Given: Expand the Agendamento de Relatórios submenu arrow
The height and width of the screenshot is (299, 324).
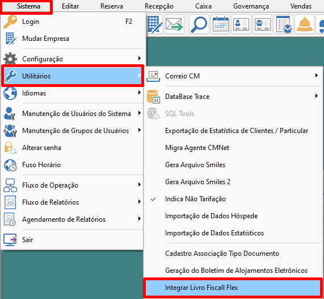Looking at the screenshot, I should pos(140,218).
